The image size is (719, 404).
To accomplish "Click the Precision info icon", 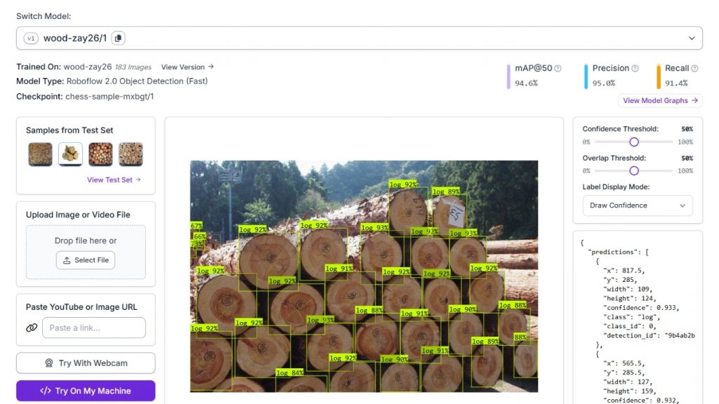I will coord(635,68).
